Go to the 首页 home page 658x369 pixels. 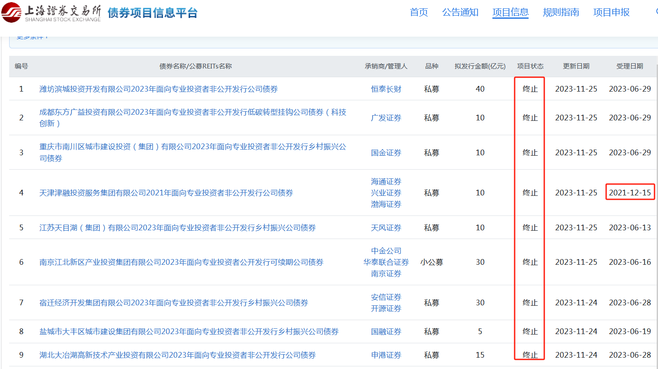(x=419, y=12)
